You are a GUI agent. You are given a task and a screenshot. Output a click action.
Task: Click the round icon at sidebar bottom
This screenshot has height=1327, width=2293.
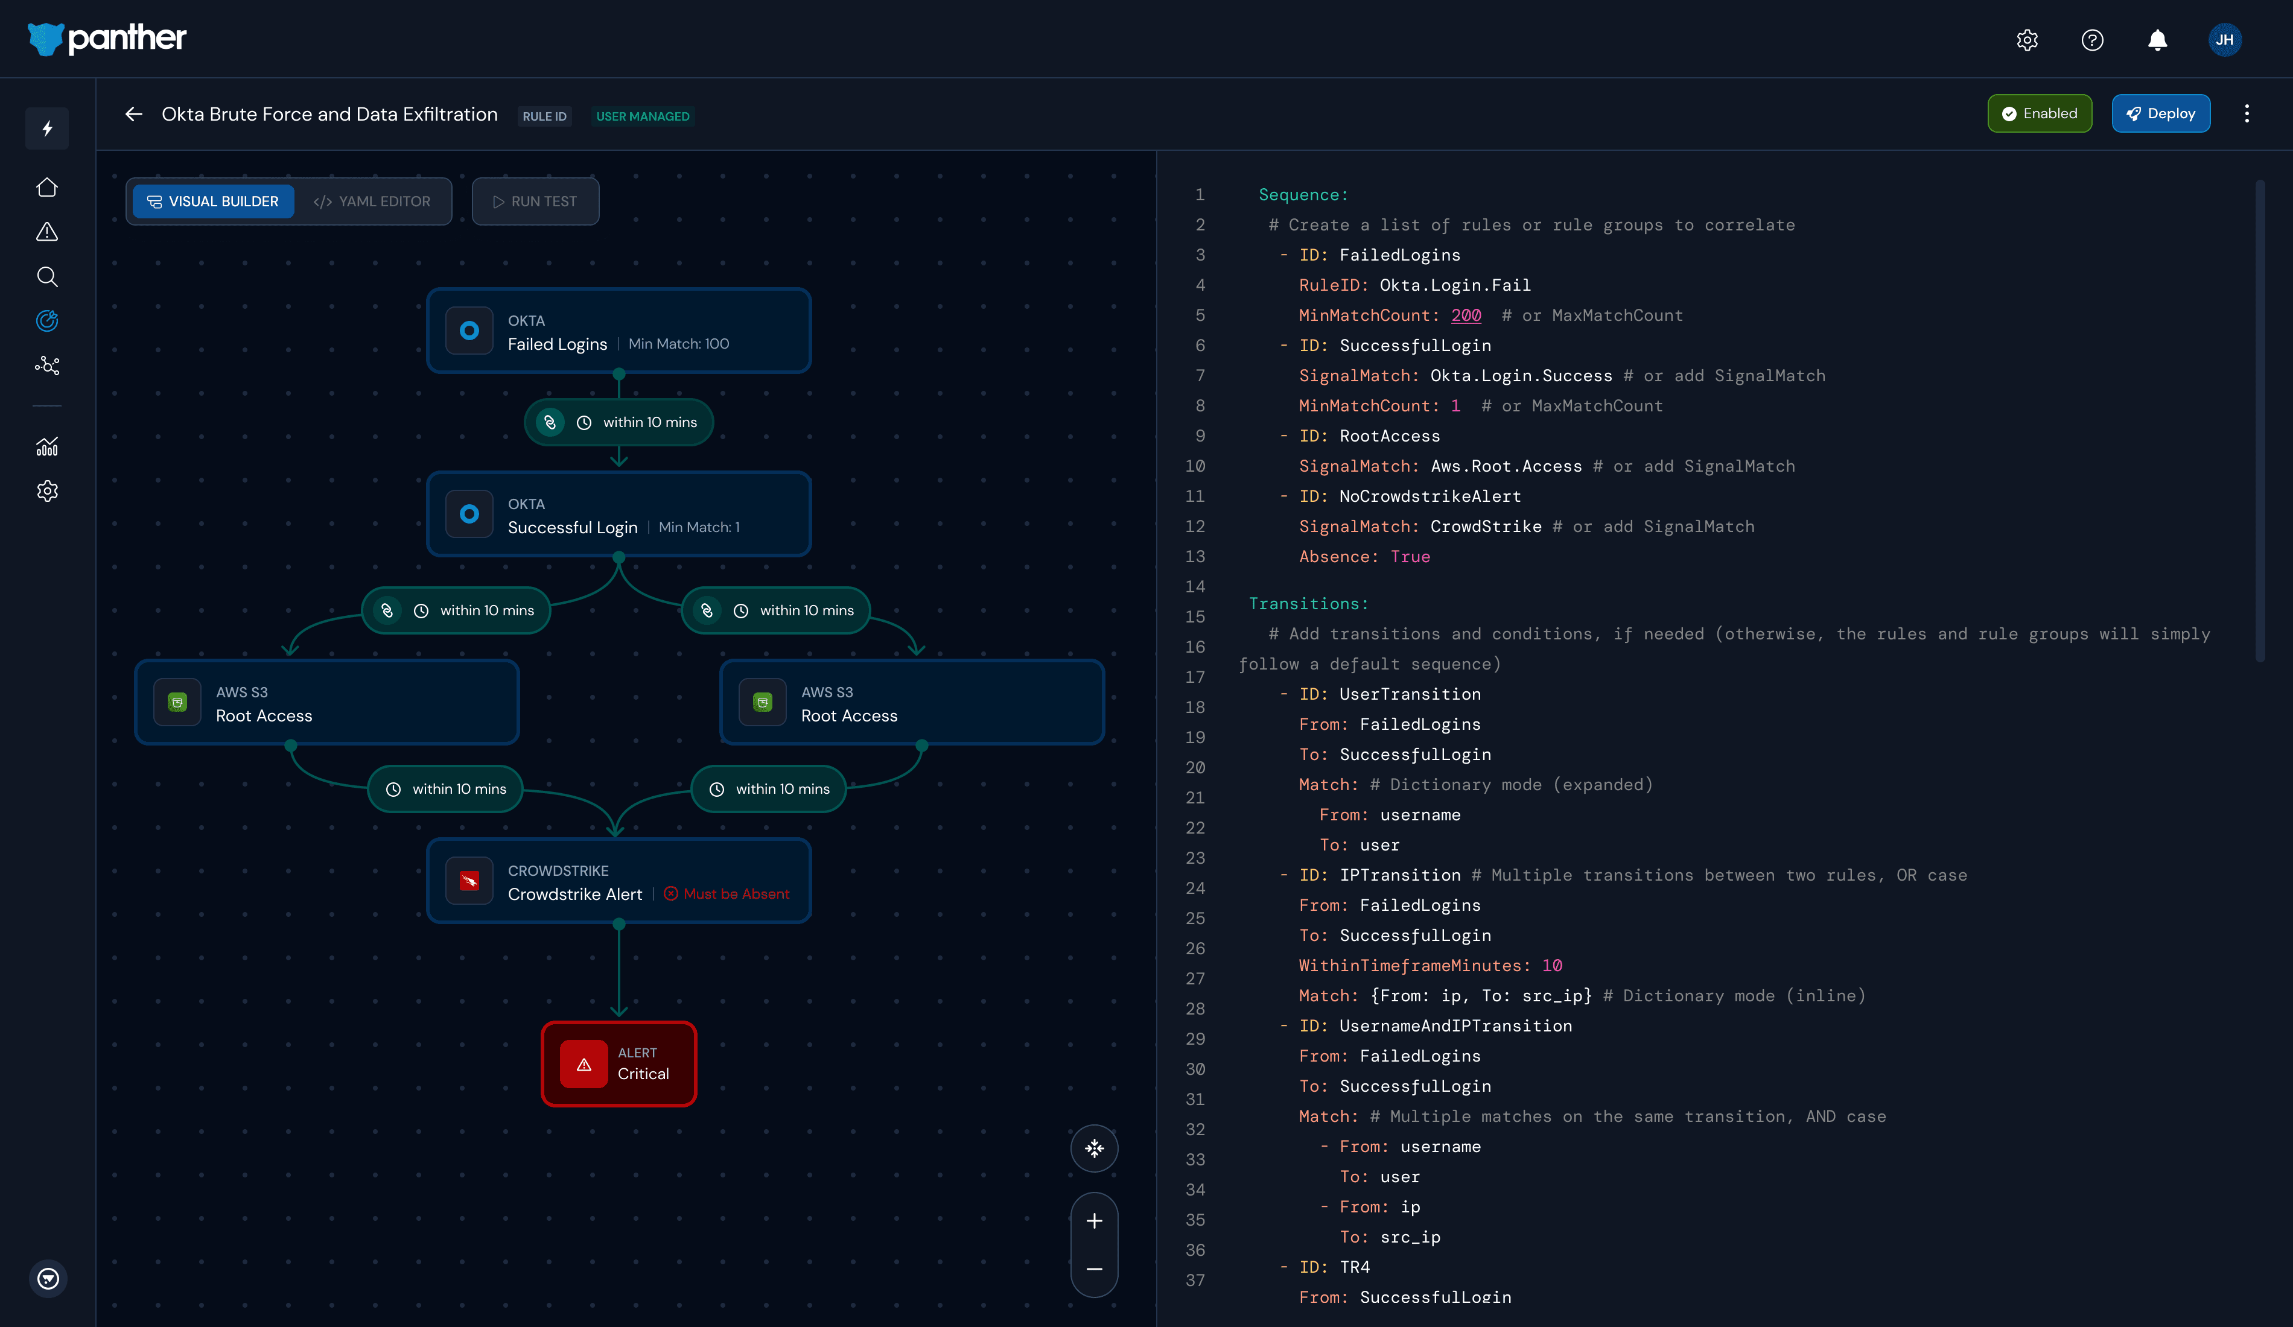click(48, 1279)
